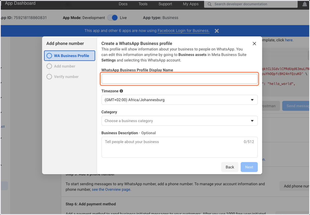Screen dimensions: 310x215
Task: Click Add phone number button behind dialog
Action: point(295,186)
